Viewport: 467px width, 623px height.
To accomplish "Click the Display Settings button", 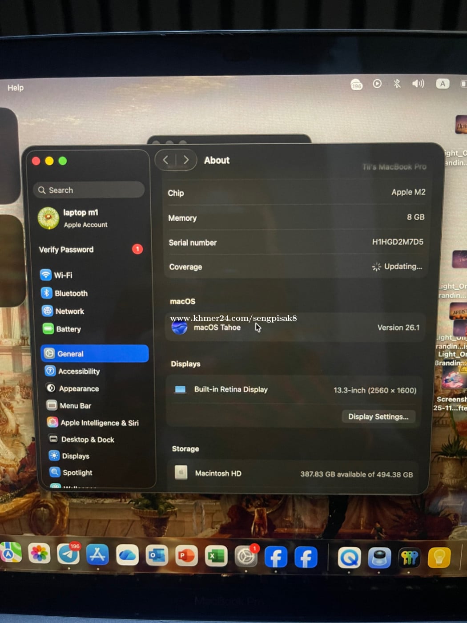I will point(378,417).
